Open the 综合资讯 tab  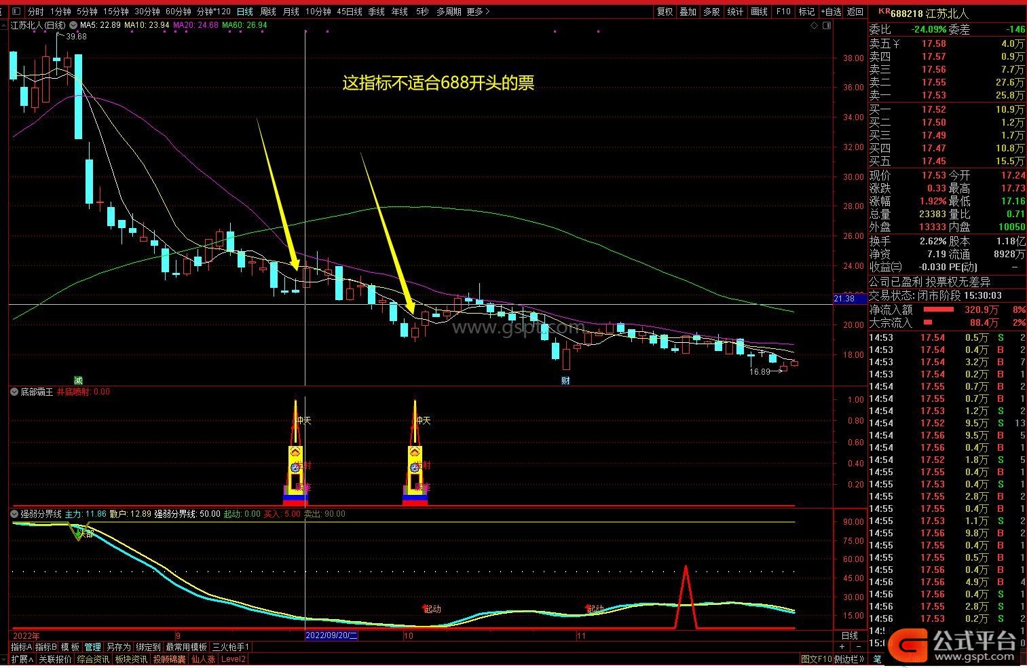click(93, 659)
